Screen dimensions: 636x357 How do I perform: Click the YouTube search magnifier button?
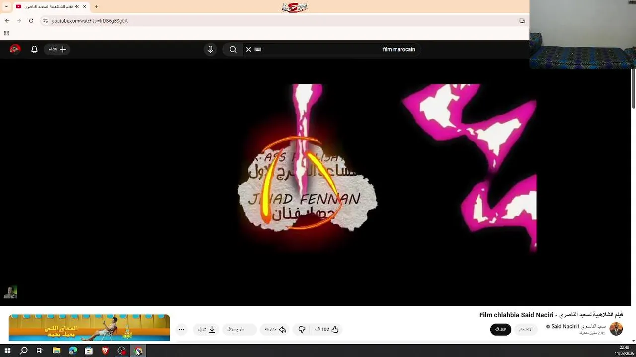[x=233, y=49]
